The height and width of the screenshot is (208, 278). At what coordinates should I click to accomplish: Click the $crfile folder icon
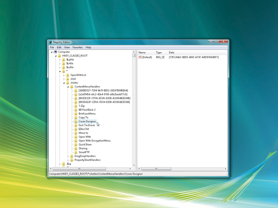pos(64,63)
